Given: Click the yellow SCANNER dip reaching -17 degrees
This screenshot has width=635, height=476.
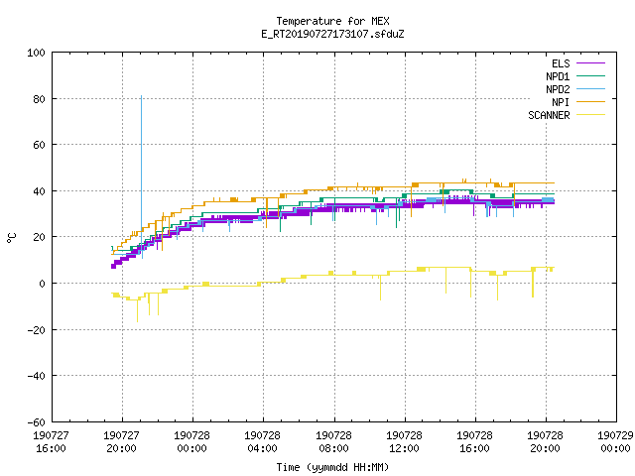Looking at the screenshot, I should (137, 310).
